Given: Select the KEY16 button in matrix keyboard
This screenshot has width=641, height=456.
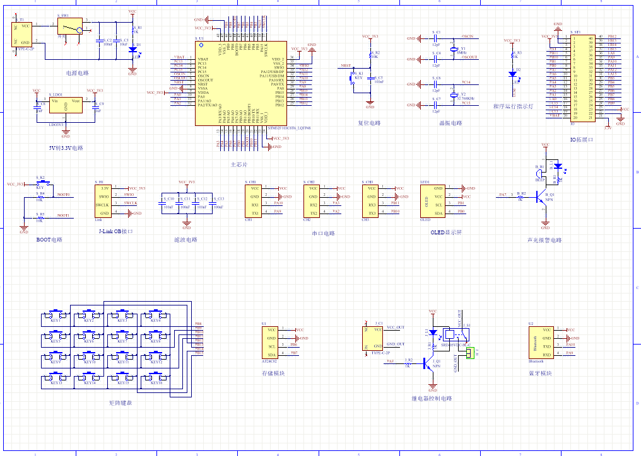Looking at the screenshot, I should [x=155, y=377].
